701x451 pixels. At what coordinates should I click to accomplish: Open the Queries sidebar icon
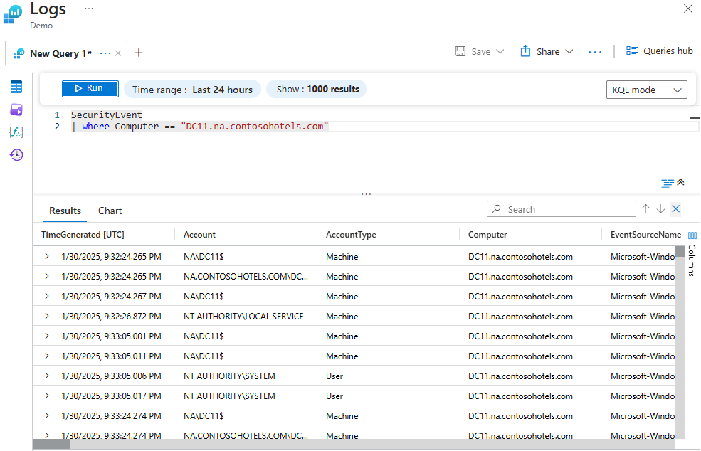[x=16, y=110]
